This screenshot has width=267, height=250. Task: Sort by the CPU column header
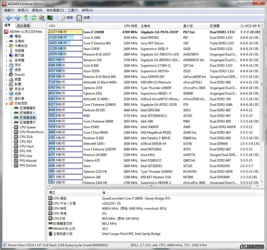84,26
